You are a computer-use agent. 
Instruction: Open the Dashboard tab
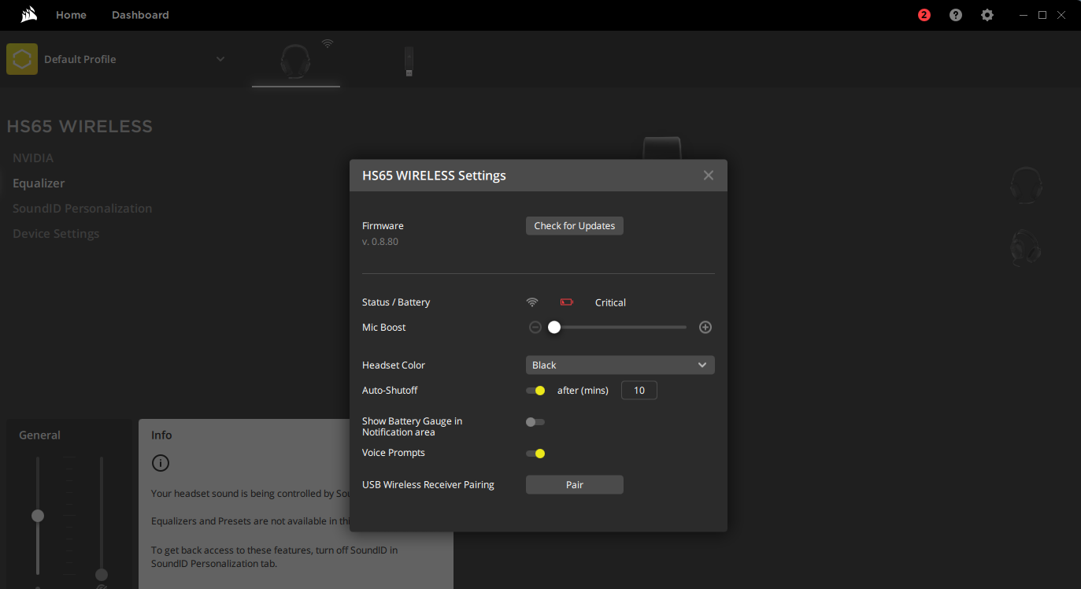(x=140, y=15)
